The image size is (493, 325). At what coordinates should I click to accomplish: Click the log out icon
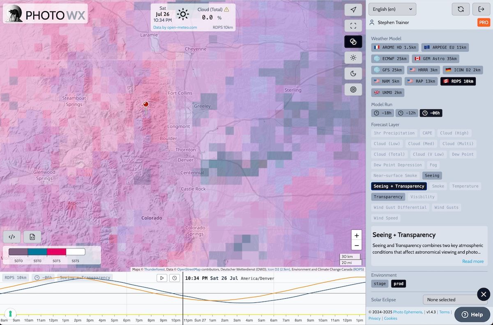pyautogui.click(x=481, y=9)
